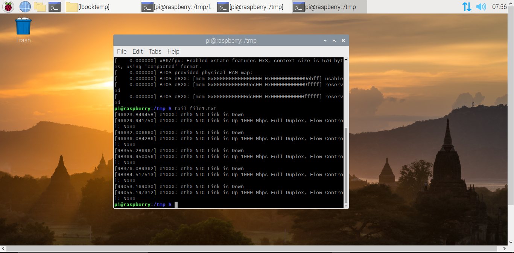The height and width of the screenshot is (253, 514).
Task: Launch the web browser globe icon
Action: coord(25,6)
